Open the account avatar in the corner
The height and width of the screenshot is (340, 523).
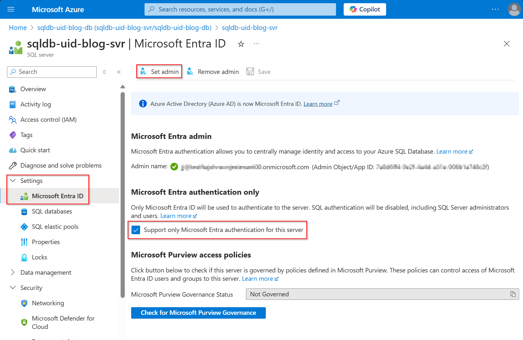[x=514, y=9]
